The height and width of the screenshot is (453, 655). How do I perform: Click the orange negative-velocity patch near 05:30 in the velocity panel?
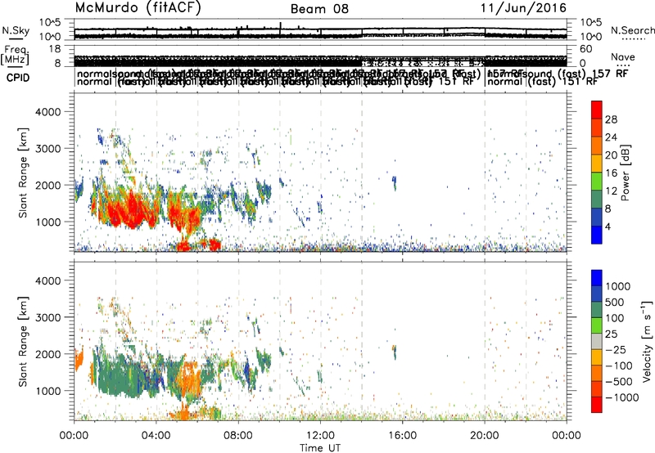190,378
